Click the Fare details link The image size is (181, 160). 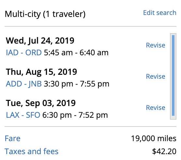(12, 138)
